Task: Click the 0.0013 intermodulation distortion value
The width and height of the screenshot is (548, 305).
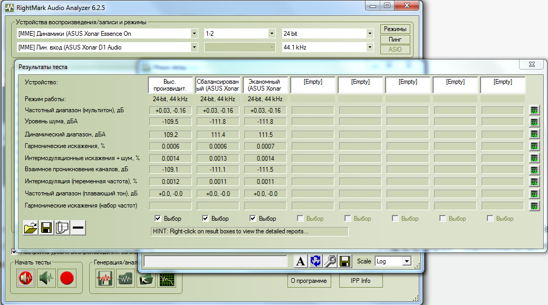Action: coord(218,159)
